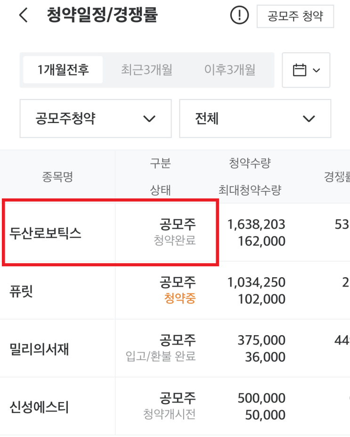Tap the back arrow icon
This screenshot has height=437, width=350.
(24, 16)
